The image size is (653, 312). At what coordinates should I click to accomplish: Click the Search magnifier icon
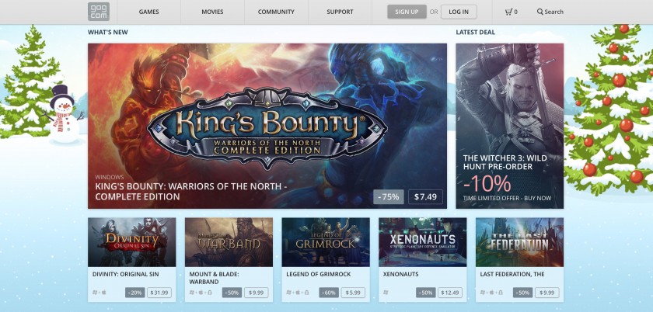pyautogui.click(x=540, y=12)
